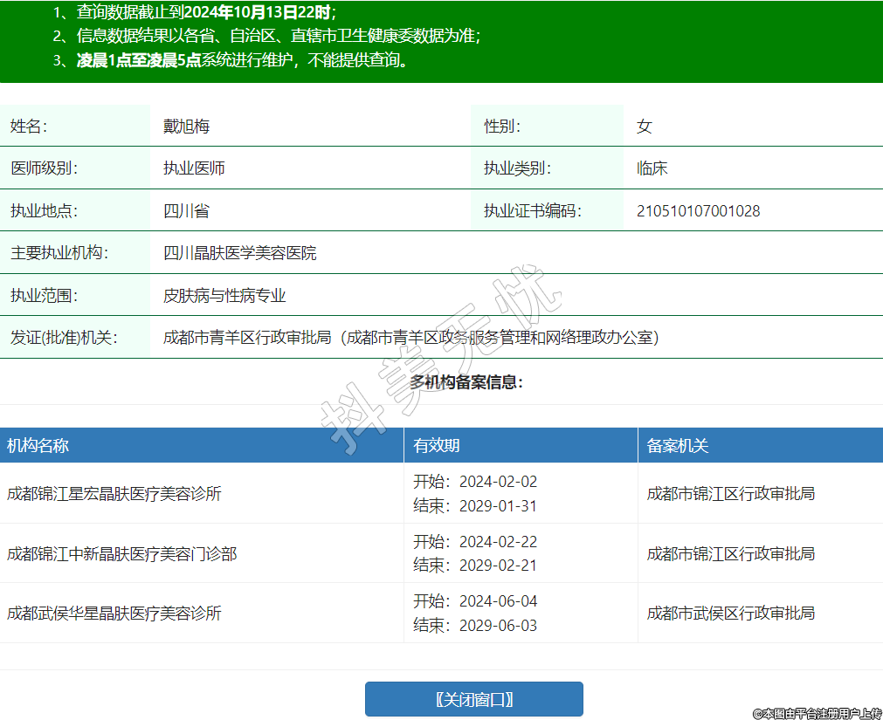Click 四川晶肤医学美容医院 institution text
This screenshot has height=720, width=883.
point(239,253)
